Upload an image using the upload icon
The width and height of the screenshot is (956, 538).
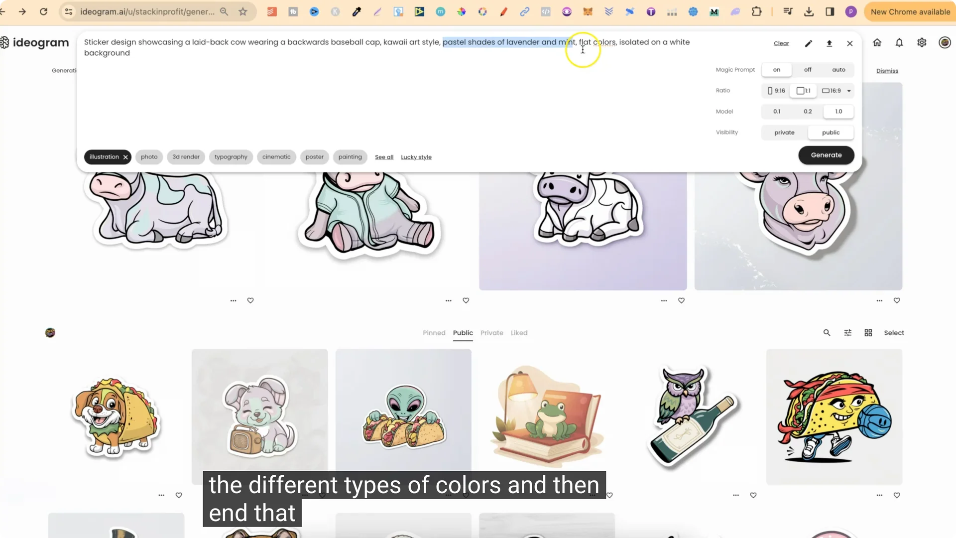829,43
